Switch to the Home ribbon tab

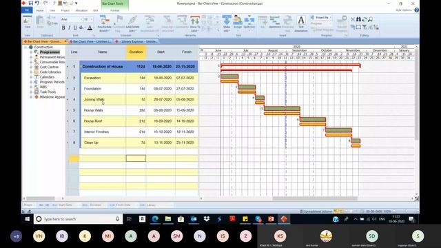[x=40, y=10]
